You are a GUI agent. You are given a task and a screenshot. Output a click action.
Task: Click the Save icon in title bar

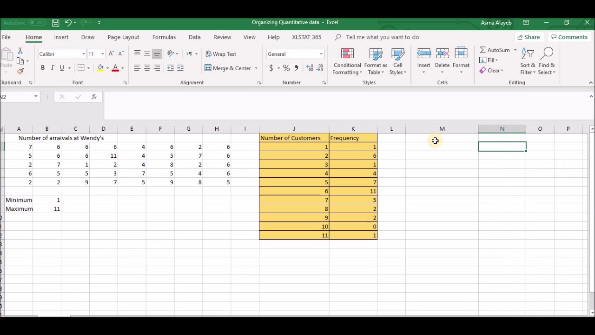[55, 22]
